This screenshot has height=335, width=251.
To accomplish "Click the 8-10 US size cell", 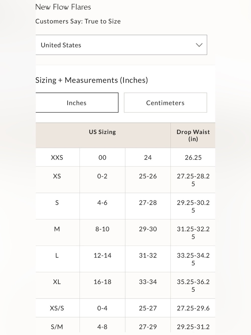I will pyautogui.click(x=102, y=229).
